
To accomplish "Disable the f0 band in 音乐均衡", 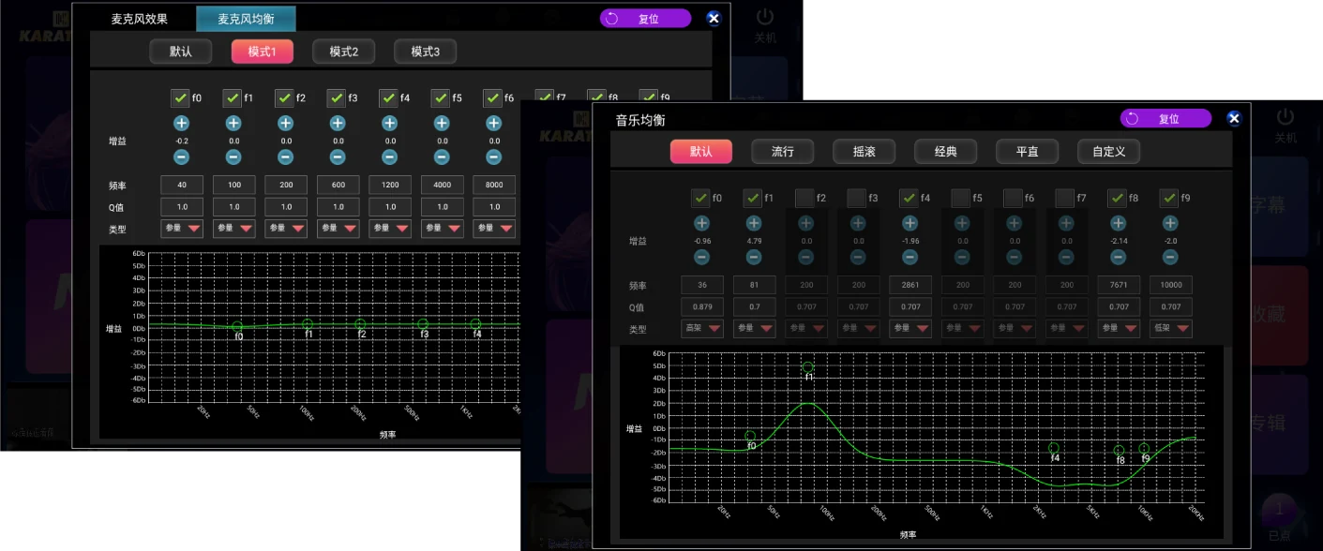I will (x=700, y=198).
